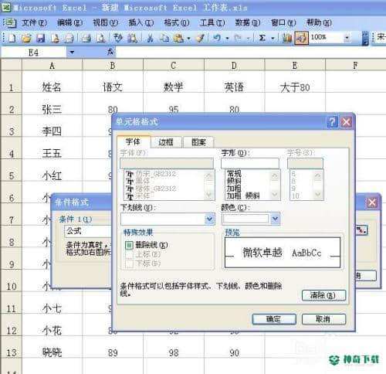Click the Print toolbar icon
Screen dimensions: 386x374
(x=86, y=38)
